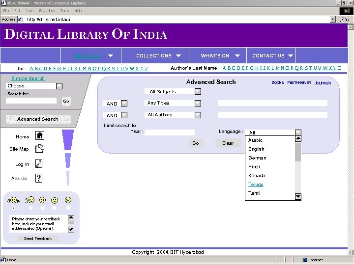Select radio button under fifth smiley

[x=68, y=208]
